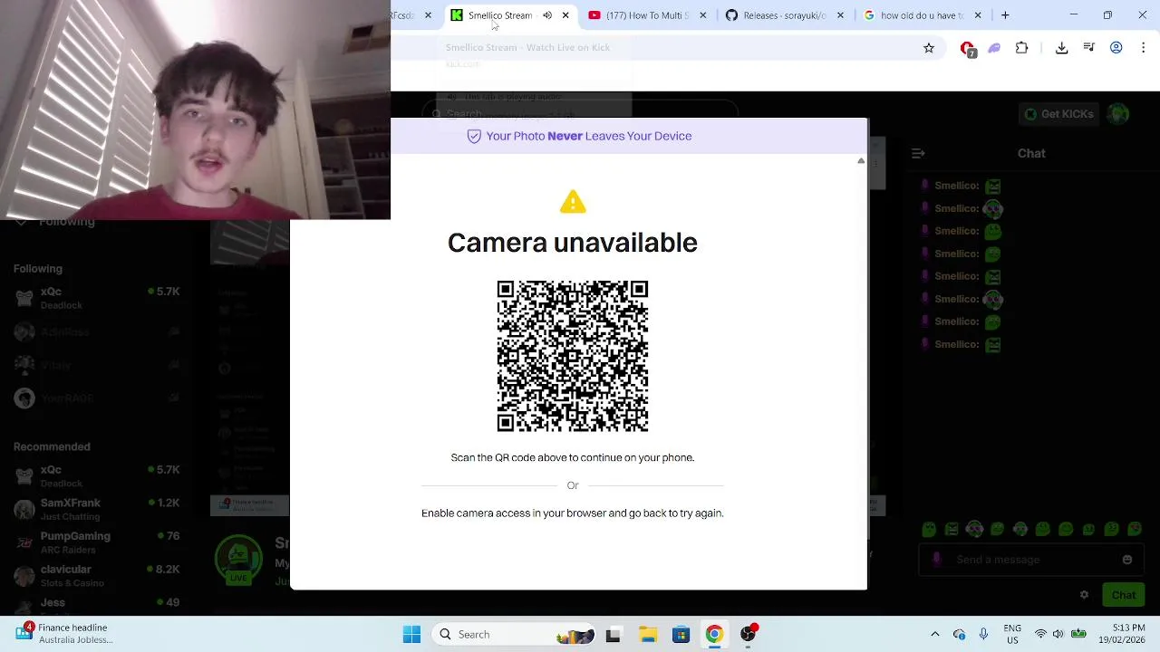This screenshot has width=1160, height=652.
Task: Open the purple extension icon in toolbar
Action: (994, 48)
